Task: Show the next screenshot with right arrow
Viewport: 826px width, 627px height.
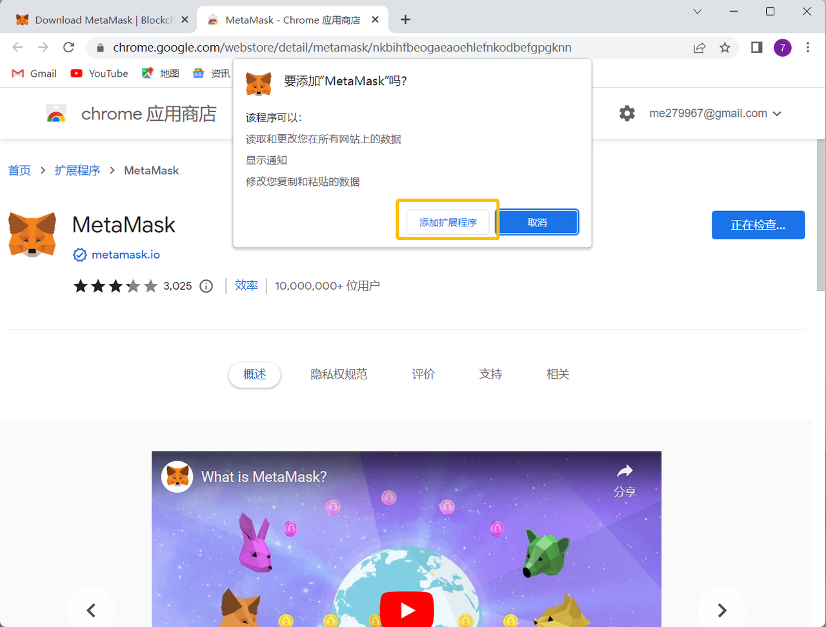Action: click(x=721, y=610)
